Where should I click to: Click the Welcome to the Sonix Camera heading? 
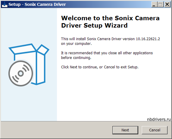[x=110, y=18]
